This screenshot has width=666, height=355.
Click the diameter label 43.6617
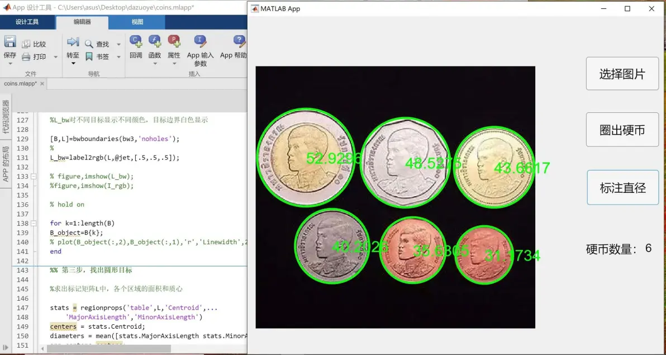[522, 168]
